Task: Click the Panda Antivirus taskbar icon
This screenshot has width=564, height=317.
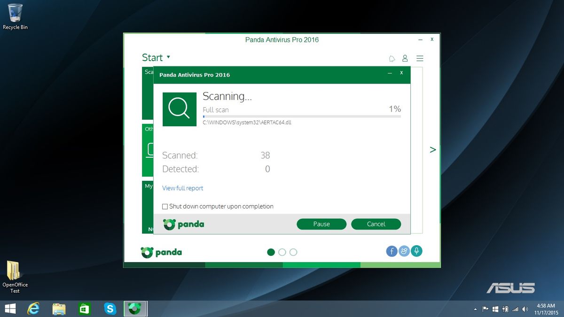Action: (135, 309)
